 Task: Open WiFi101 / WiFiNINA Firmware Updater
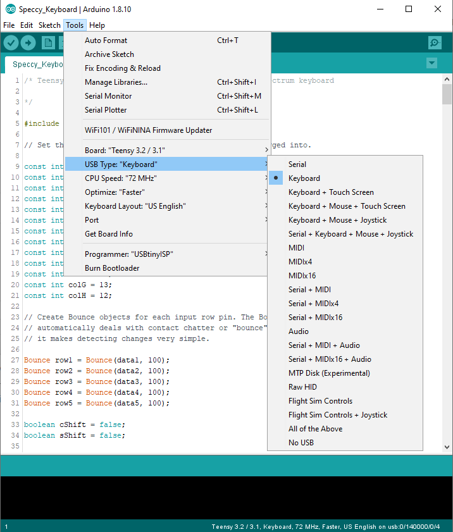point(168,130)
